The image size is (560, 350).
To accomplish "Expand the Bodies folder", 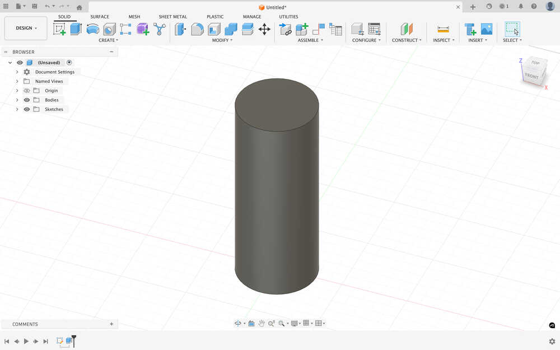I will pos(17,100).
